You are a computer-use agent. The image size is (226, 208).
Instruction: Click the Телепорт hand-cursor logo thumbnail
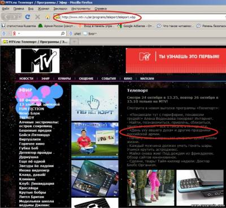click(x=95, y=103)
